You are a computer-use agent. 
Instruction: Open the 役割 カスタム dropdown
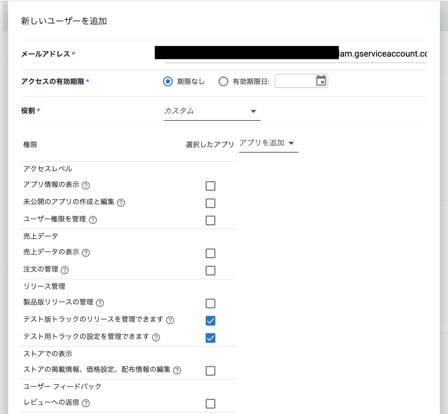tap(212, 111)
